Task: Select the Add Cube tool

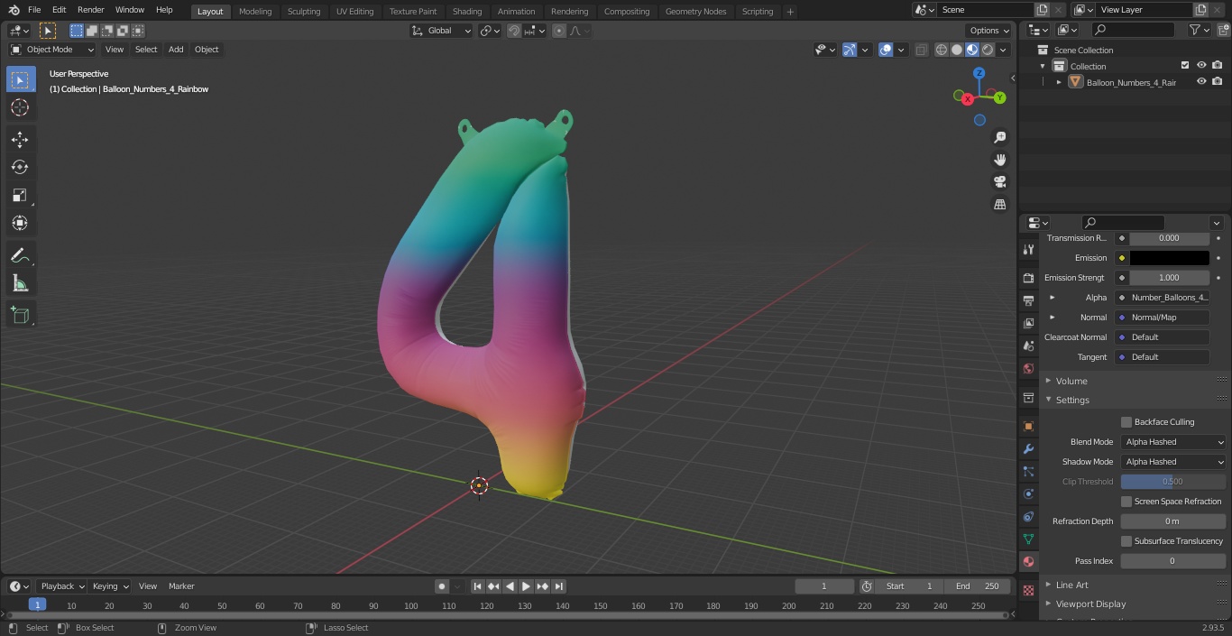Action: click(20, 315)
